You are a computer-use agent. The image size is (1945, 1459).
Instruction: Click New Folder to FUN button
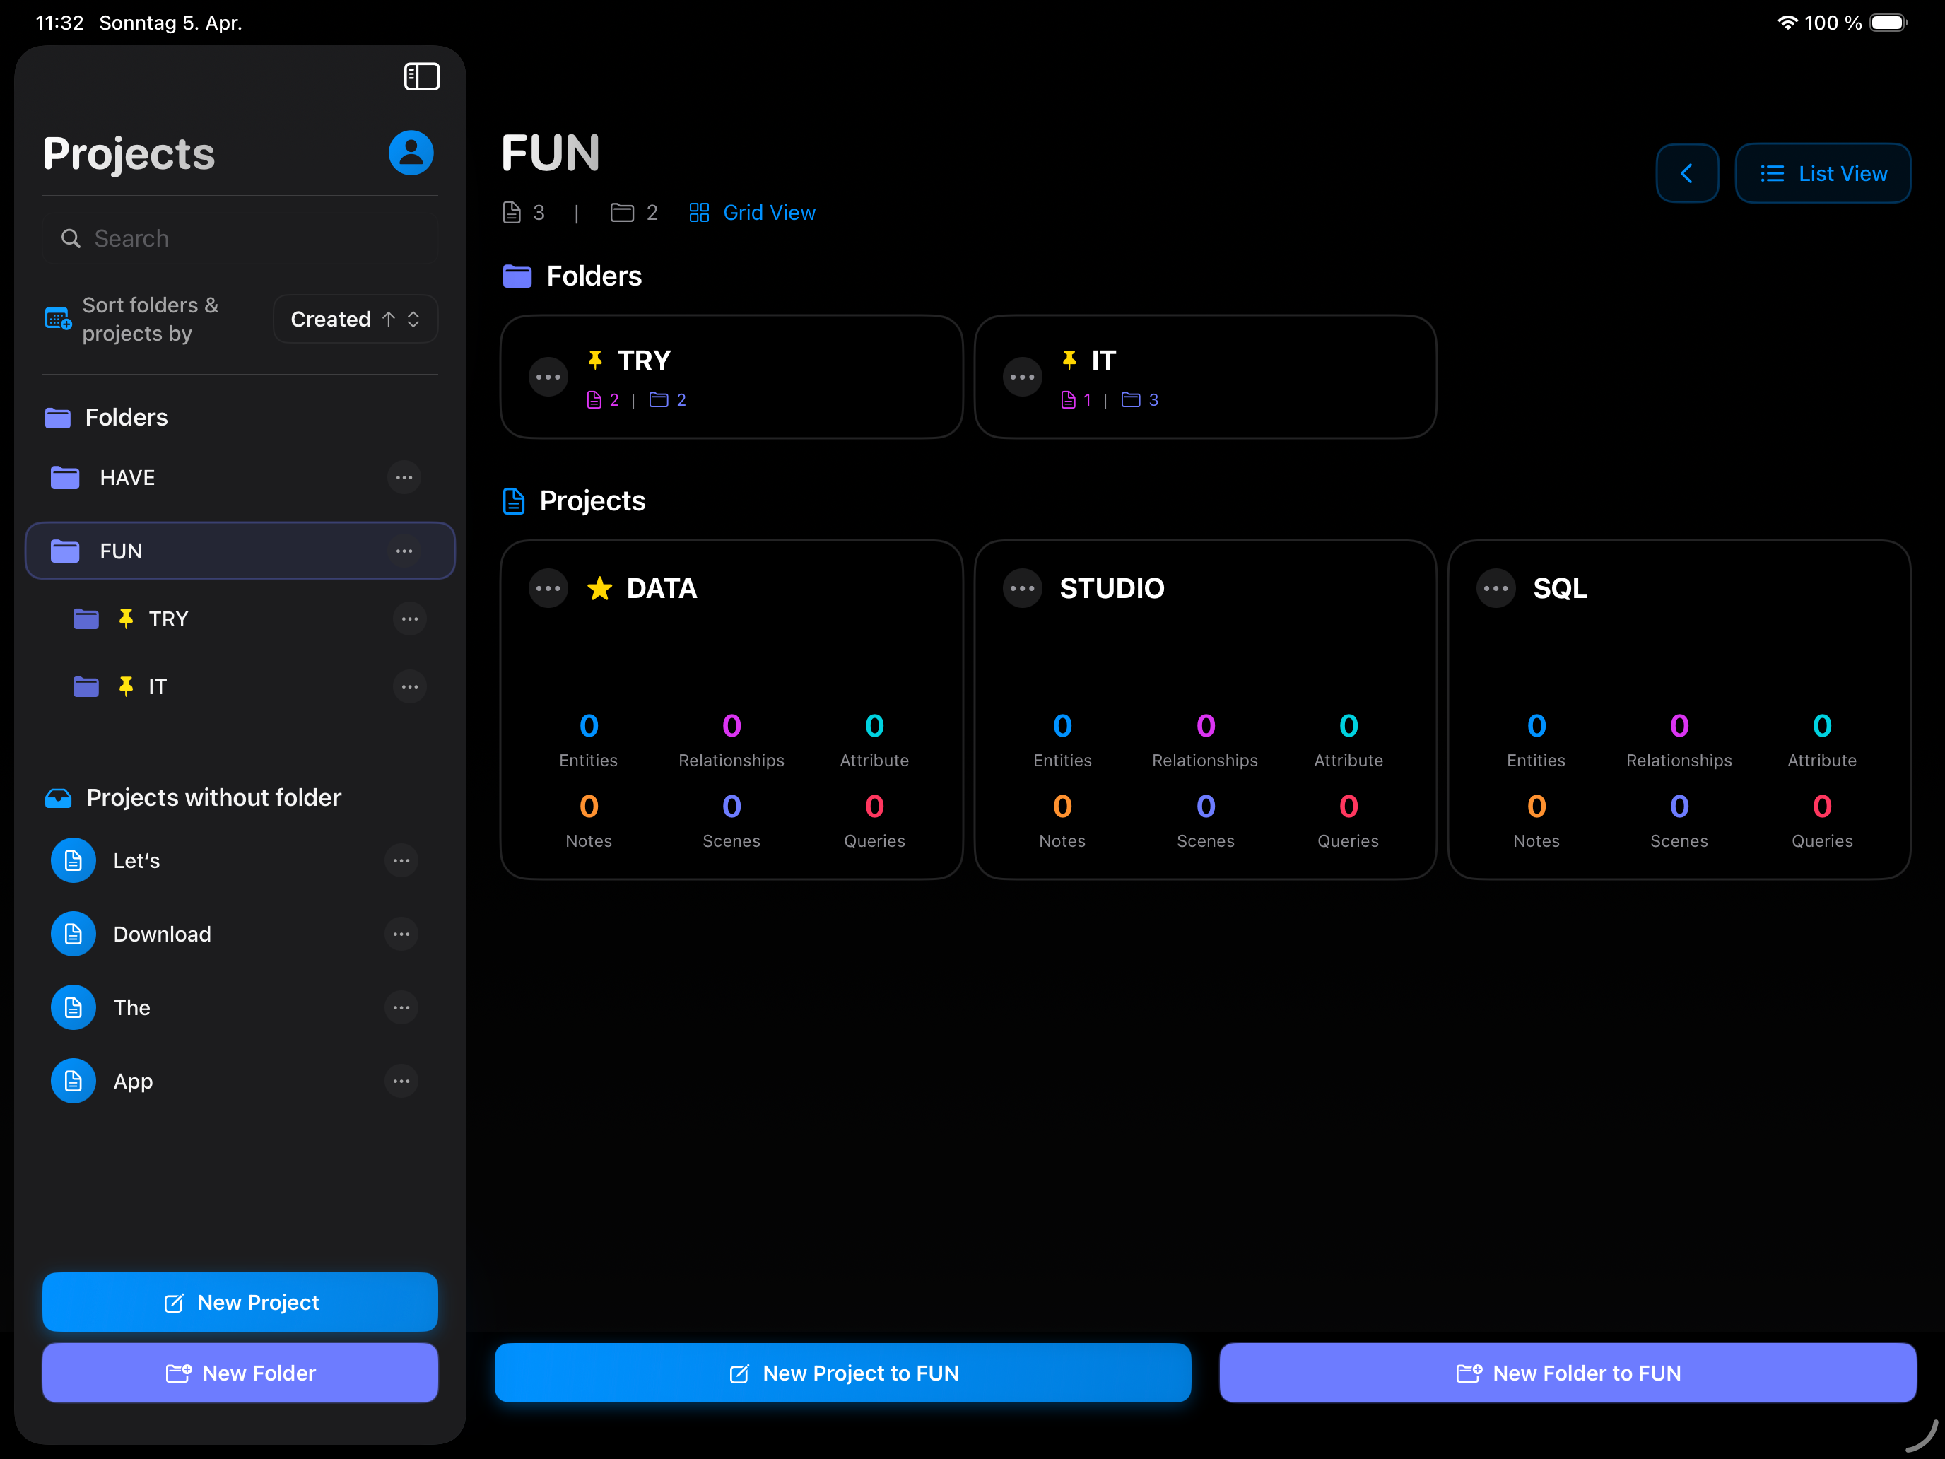(1568, 1373)
